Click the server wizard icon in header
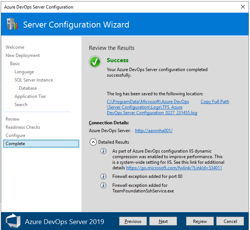 12,24
